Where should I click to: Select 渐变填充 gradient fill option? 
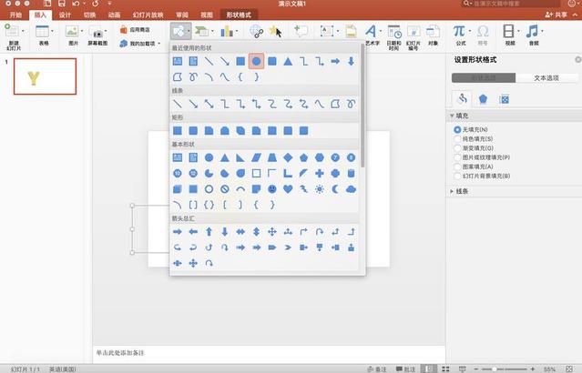[x=474, y=148]
